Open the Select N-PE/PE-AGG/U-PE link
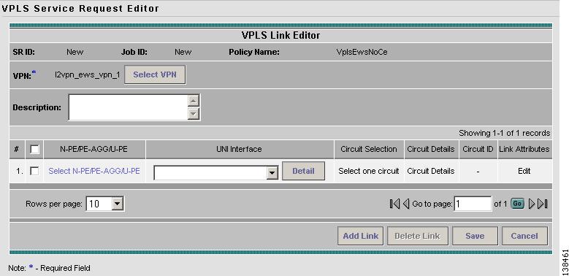This screenshot has height=276, width=569. tap(94, 171)
